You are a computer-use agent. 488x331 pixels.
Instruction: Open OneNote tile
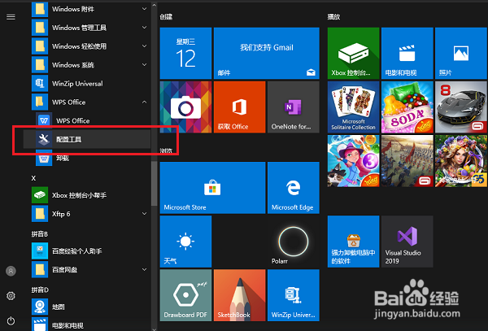tap(293, 107)
